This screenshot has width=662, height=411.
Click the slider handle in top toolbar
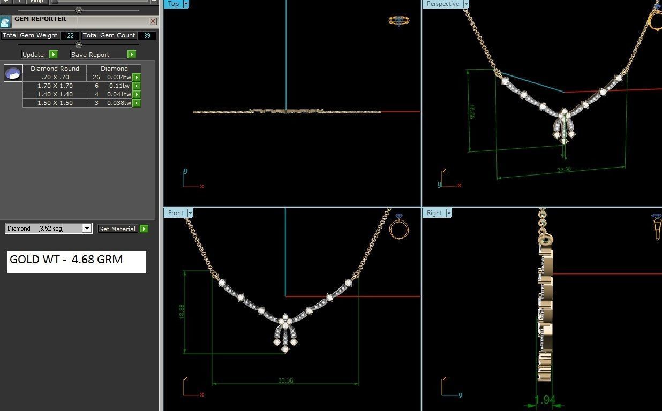[54, 2]
